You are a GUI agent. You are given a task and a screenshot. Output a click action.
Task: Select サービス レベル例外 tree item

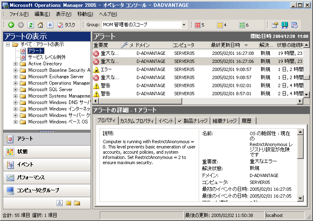point(47,57)
